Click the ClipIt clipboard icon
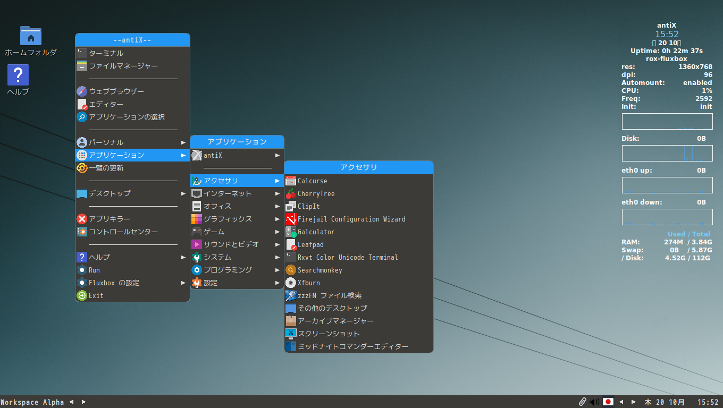Viewport: 723px width, 408px height. pos(291,206)
